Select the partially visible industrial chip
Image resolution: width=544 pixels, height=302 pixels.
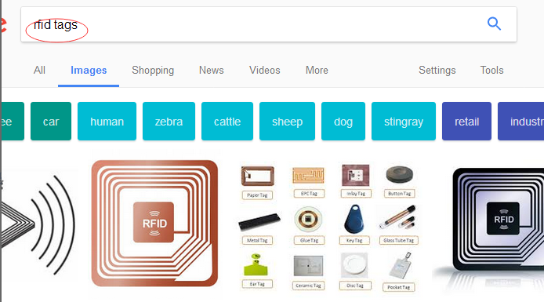[x=520, y=121]
